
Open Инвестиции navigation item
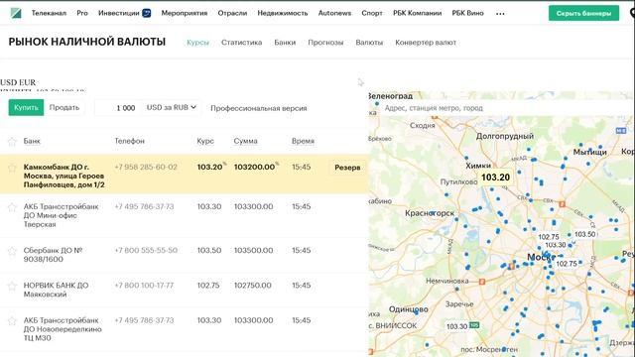tap(119, 13)
